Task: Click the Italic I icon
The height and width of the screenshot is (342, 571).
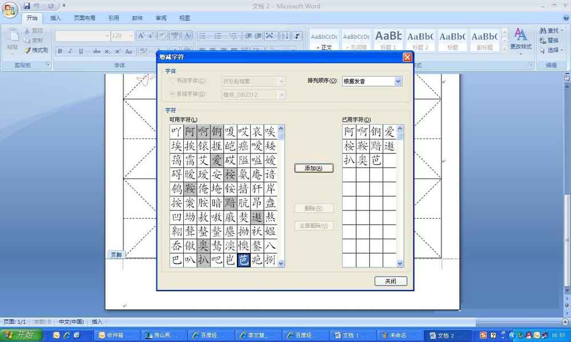Action: (x=70, y=52)
